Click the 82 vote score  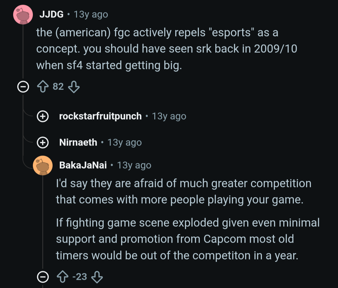[58, 87]
